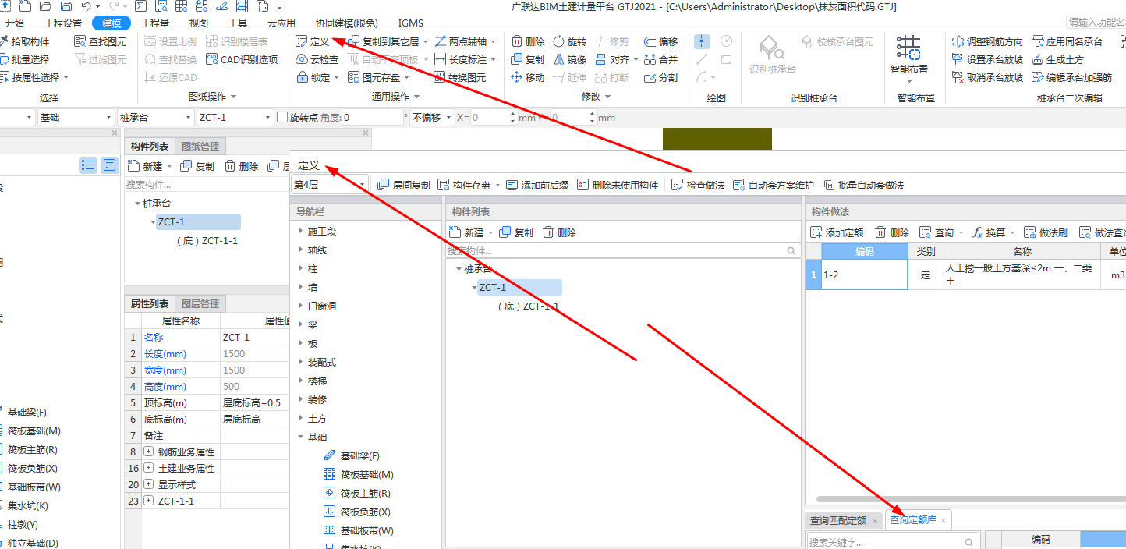
Task: Switch to the 图纸管理 tab
Action: (x=200, y=146)
